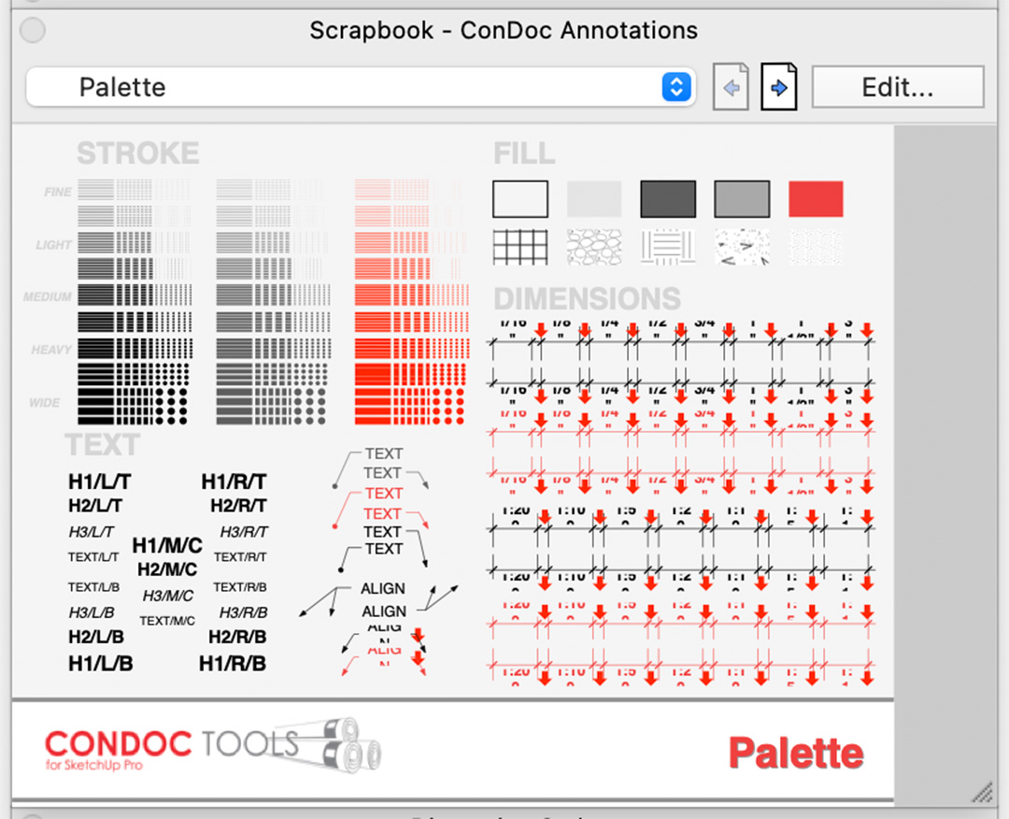Select the parquet lines pattern fill

click(x=668, y=247)
